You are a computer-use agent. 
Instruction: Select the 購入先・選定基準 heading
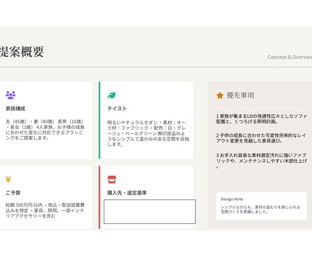(x=127, y=193)
